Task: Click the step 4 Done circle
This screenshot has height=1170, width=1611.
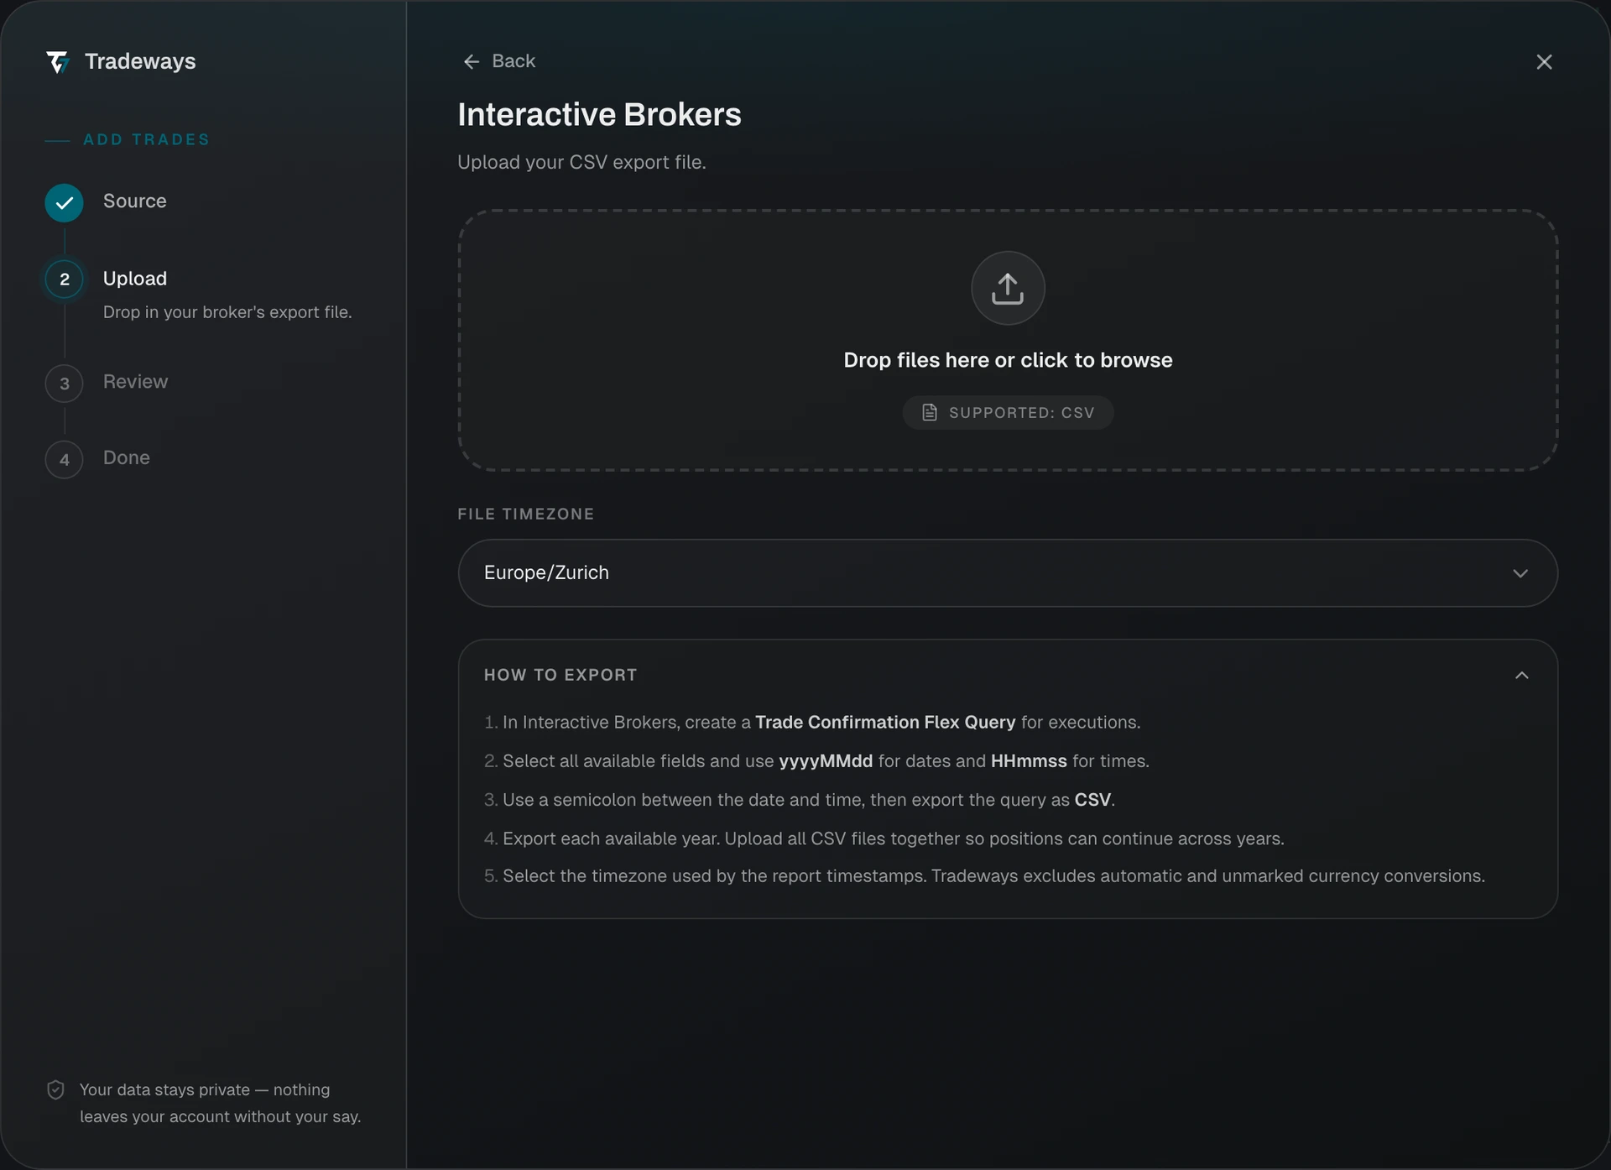Action: [65, 460]
